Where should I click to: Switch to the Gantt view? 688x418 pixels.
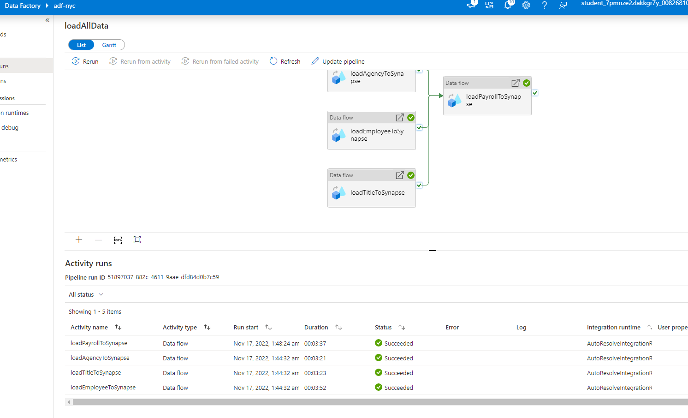click(109, 45)
